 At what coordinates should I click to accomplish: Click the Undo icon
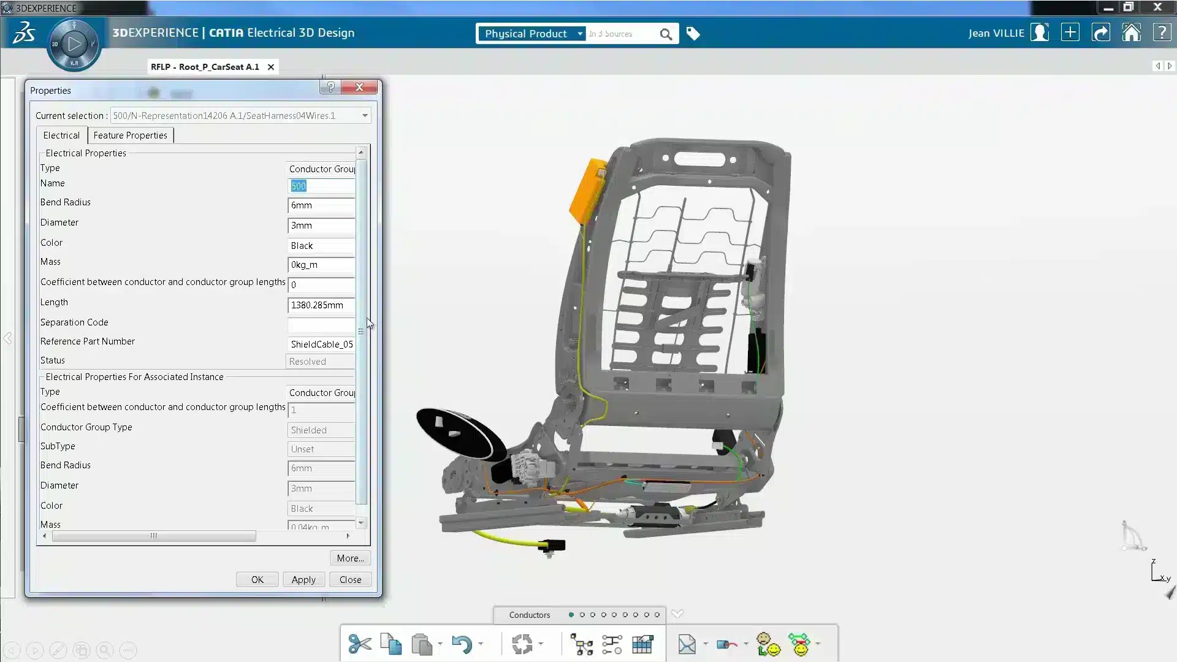point(463,644)
